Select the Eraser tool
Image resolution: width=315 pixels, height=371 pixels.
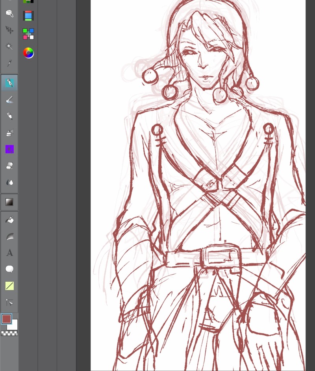(9, 166)
